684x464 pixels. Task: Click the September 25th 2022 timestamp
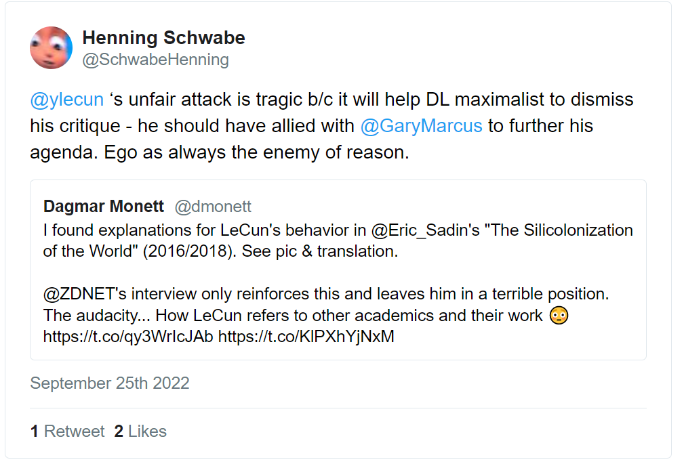pyautogui.click(x=110, y=383)
